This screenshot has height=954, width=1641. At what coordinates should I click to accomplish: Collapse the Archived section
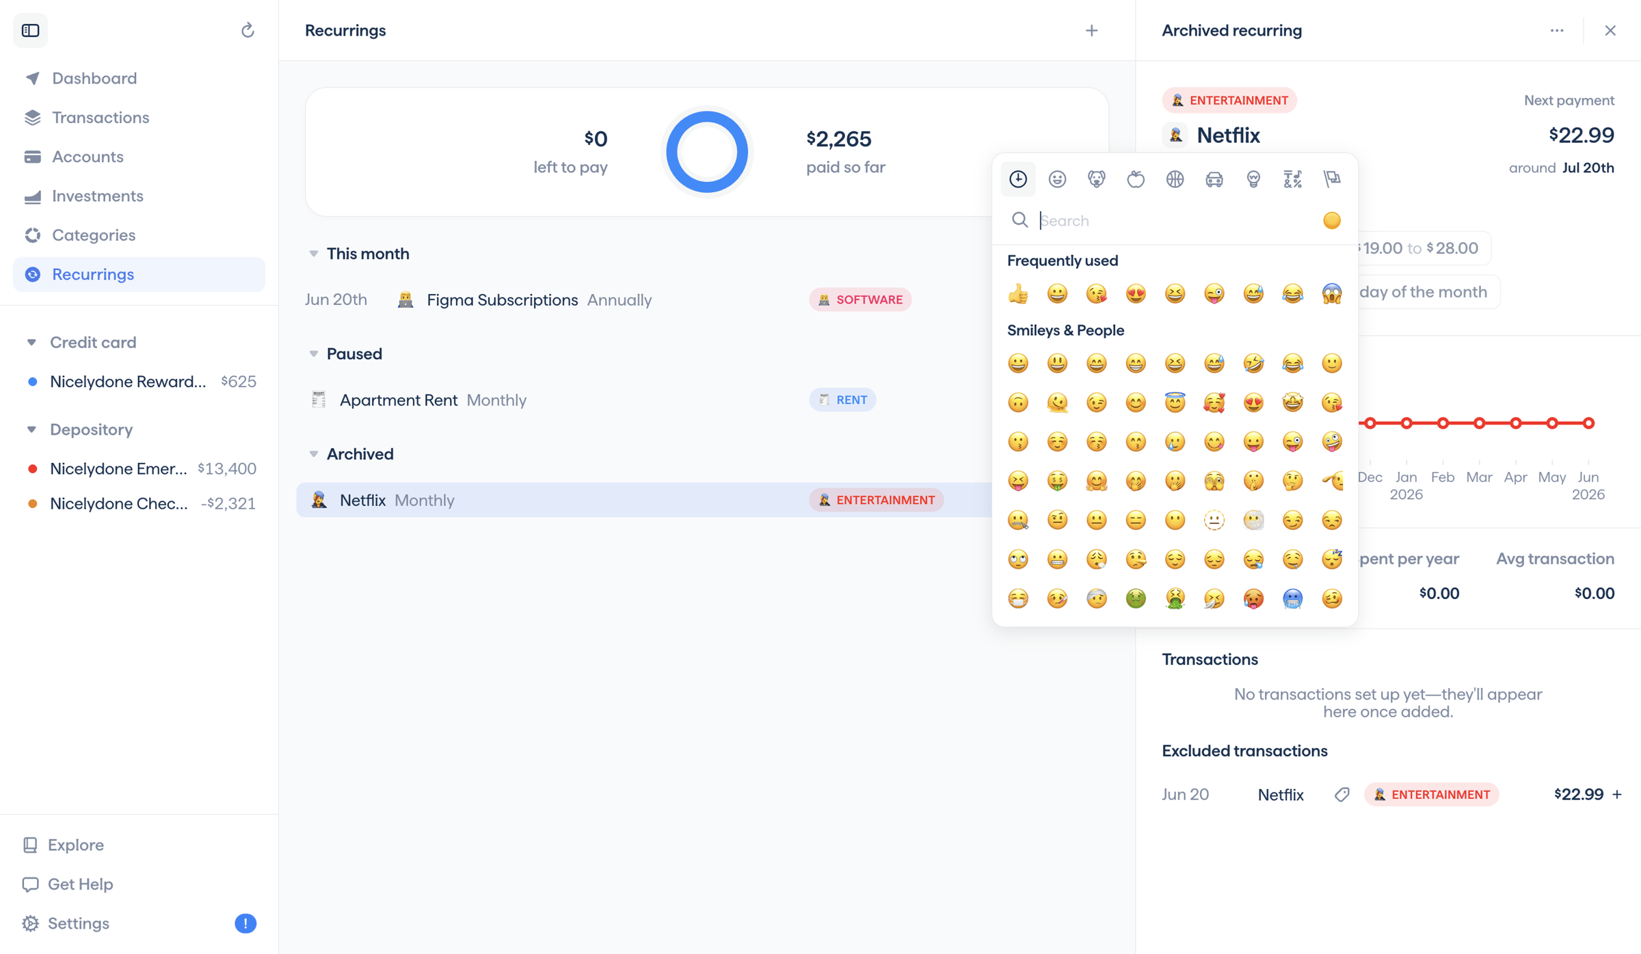tap(313, 454)
